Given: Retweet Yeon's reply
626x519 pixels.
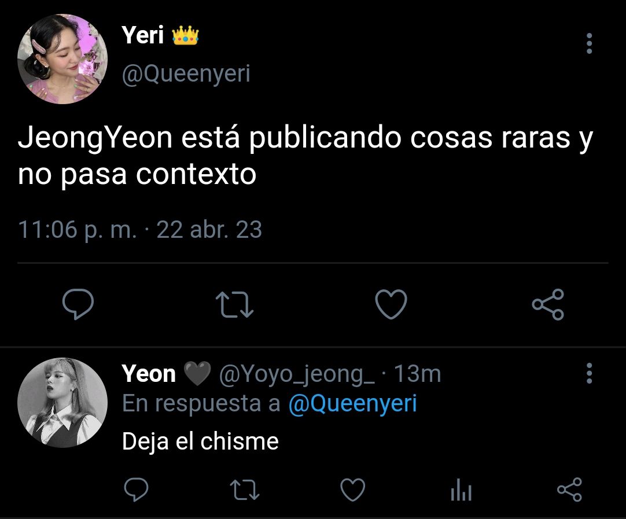Looking at the screenshot, I should [x=245, y=490].
